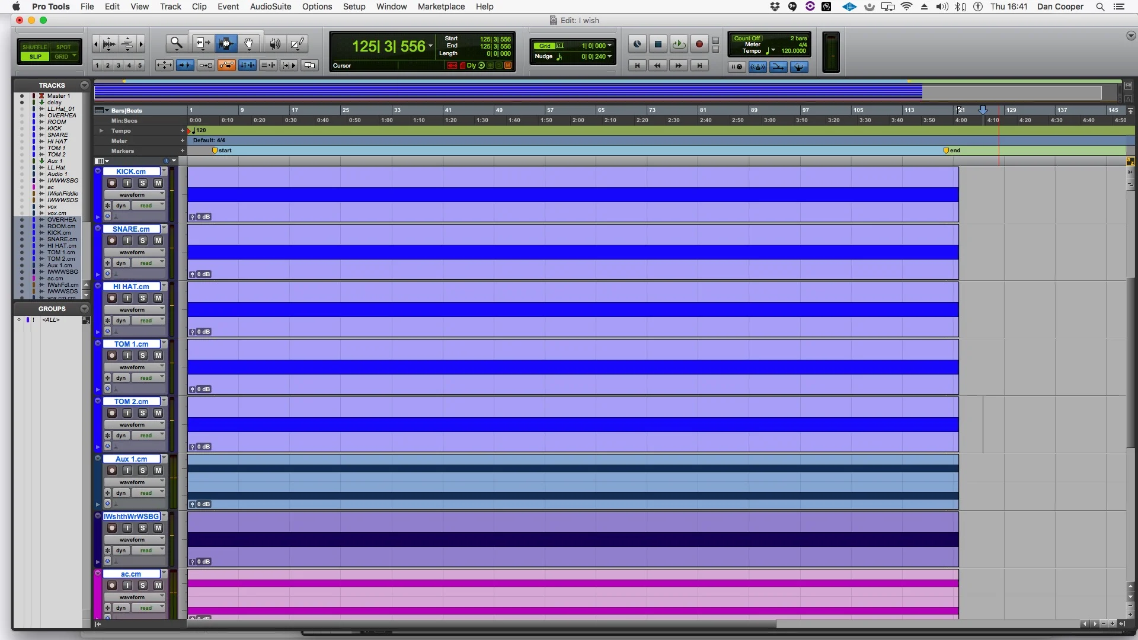Open Aux 1.cm automation mode read dropdown
The height and width of the screenshot is (640, 1138).
(148, 493)
